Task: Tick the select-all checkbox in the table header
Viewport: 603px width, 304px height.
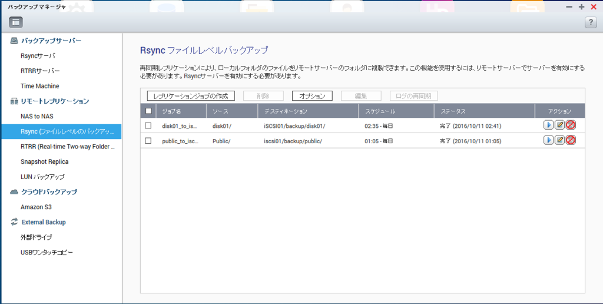Action: coord(148,111)
